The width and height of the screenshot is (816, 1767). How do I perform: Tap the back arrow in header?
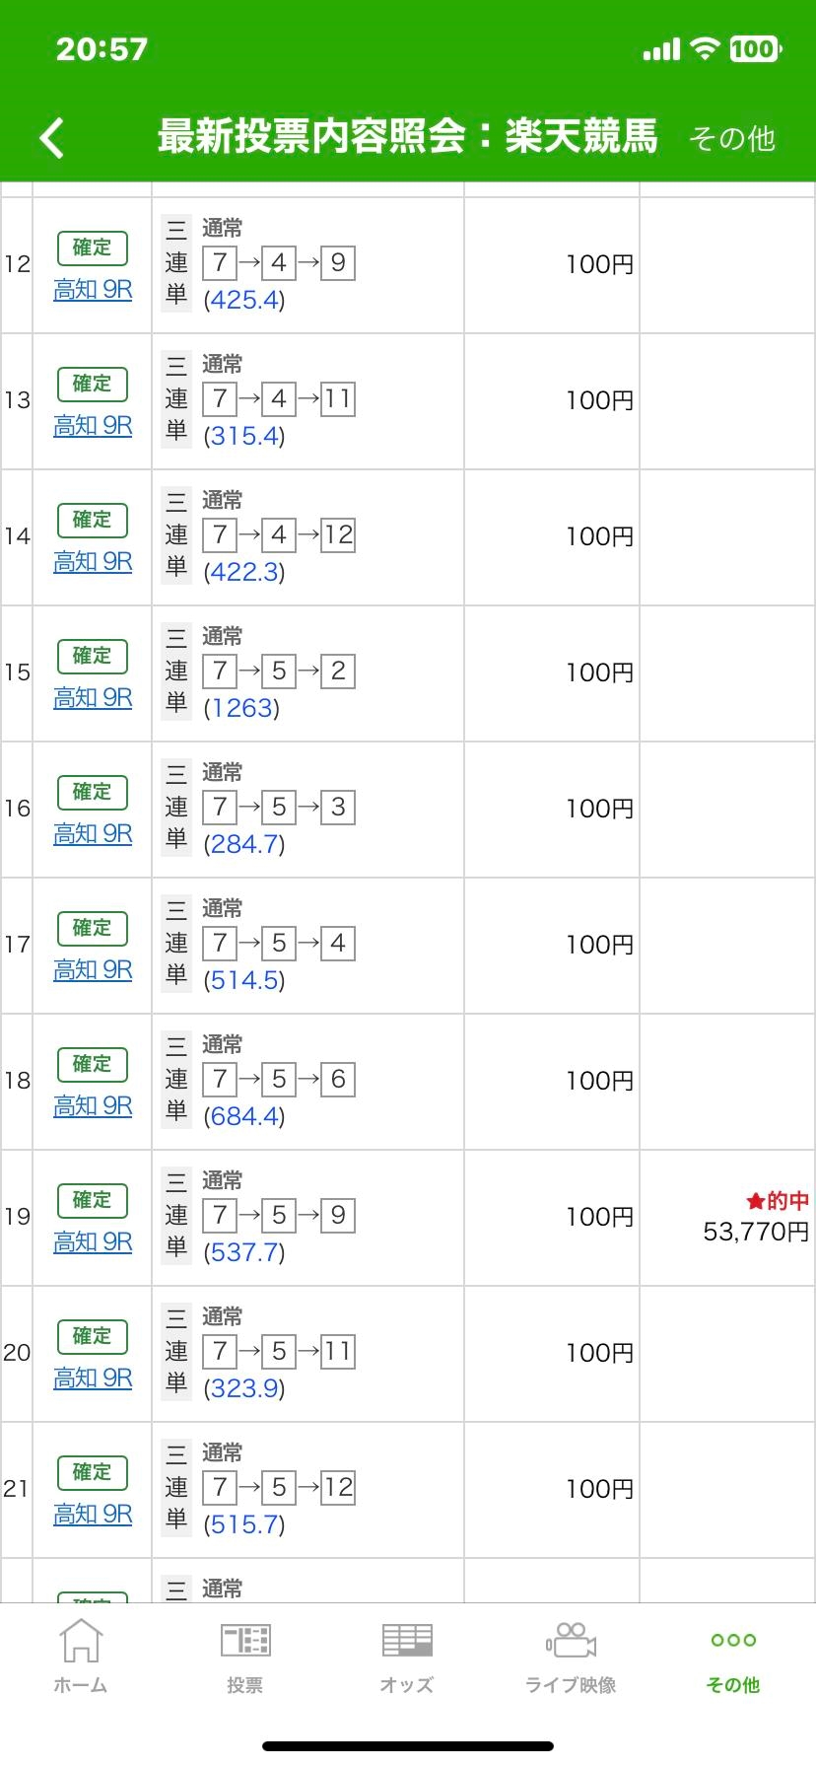[x=52, y=138]
